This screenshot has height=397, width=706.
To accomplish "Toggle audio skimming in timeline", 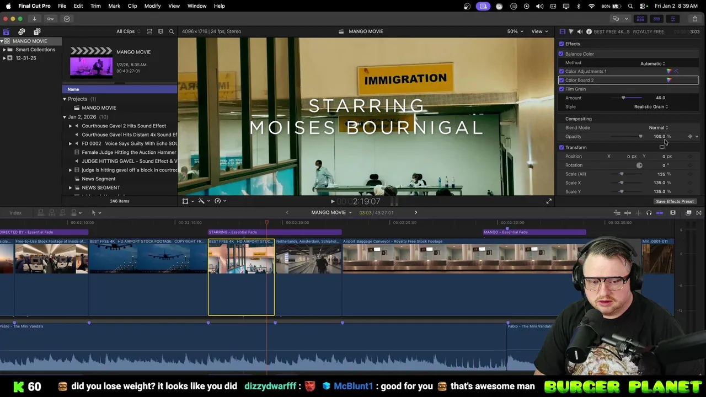I will 638,213.
